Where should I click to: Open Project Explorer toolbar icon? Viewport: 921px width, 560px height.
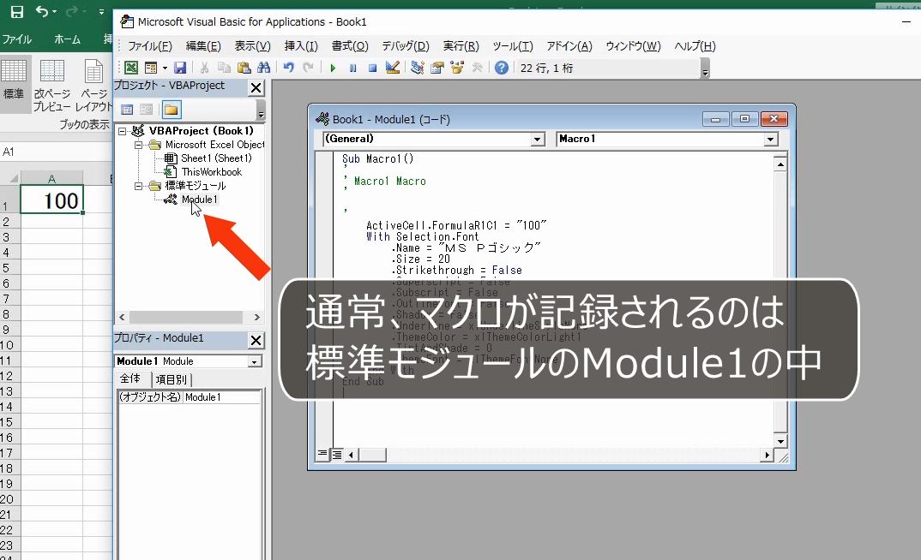417,68
